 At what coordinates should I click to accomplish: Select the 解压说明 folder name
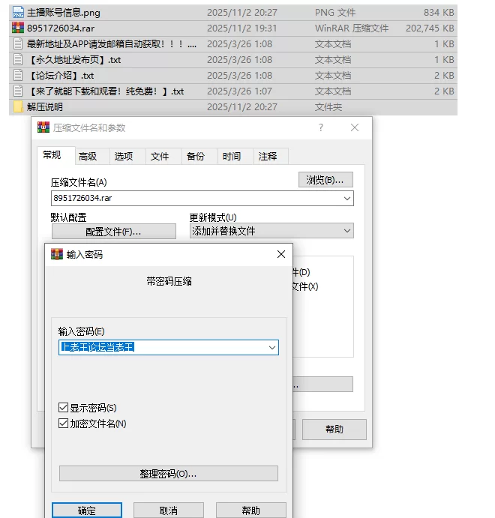(x=44, y=107)
